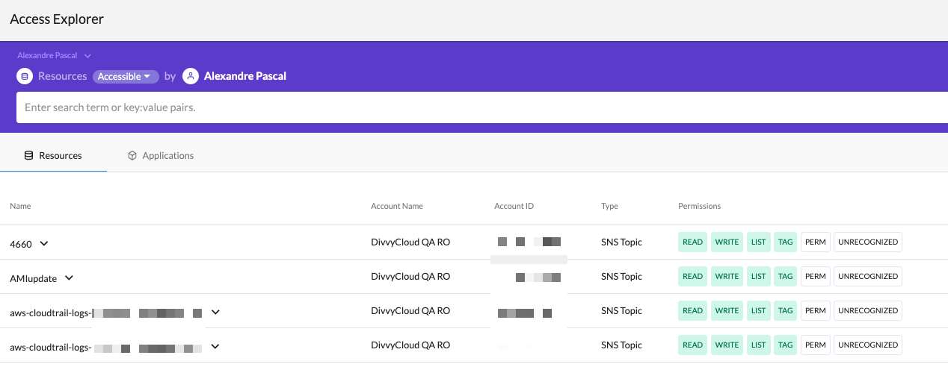This screenshot has height=367, width=948.
Task: Switch to the Applications tab
Action: click(161, 156)
